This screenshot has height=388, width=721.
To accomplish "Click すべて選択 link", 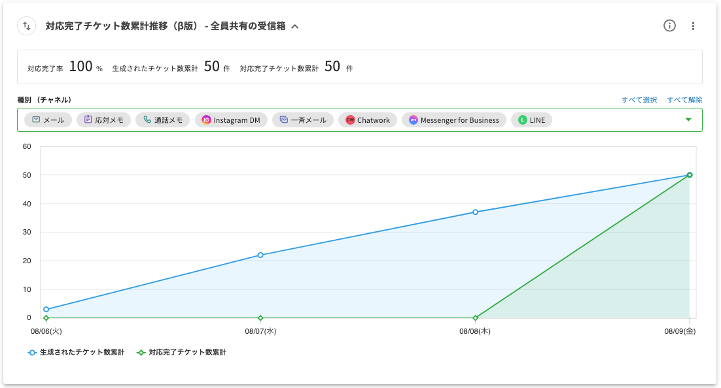I will point(639,100).
